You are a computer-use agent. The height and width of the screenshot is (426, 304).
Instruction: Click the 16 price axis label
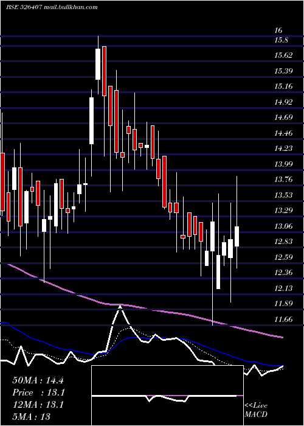[278, 30]
